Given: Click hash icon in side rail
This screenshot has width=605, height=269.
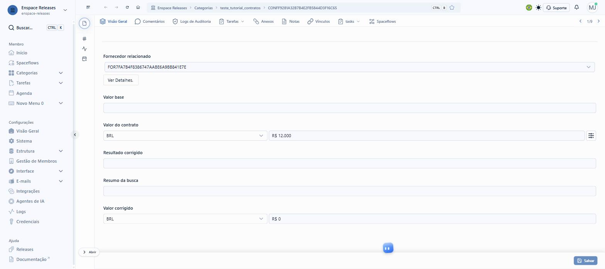Looking at the screenshot, I should (x=84, y=39).
